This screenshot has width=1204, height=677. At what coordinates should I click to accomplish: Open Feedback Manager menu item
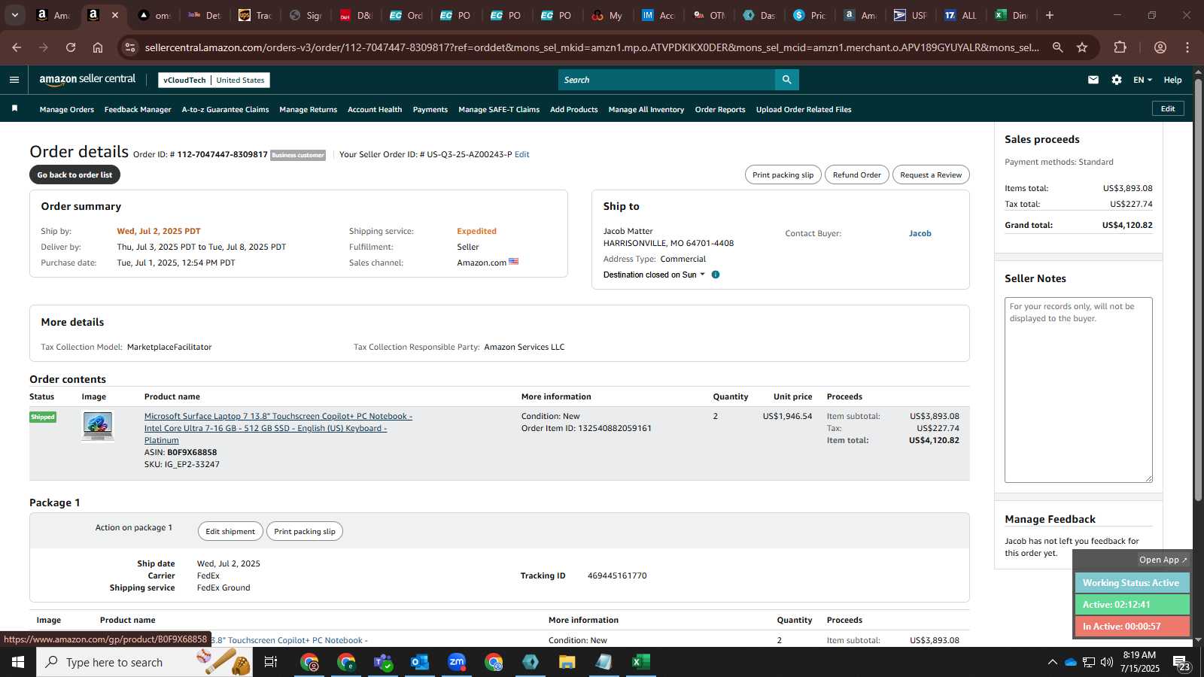pos(138,110)
